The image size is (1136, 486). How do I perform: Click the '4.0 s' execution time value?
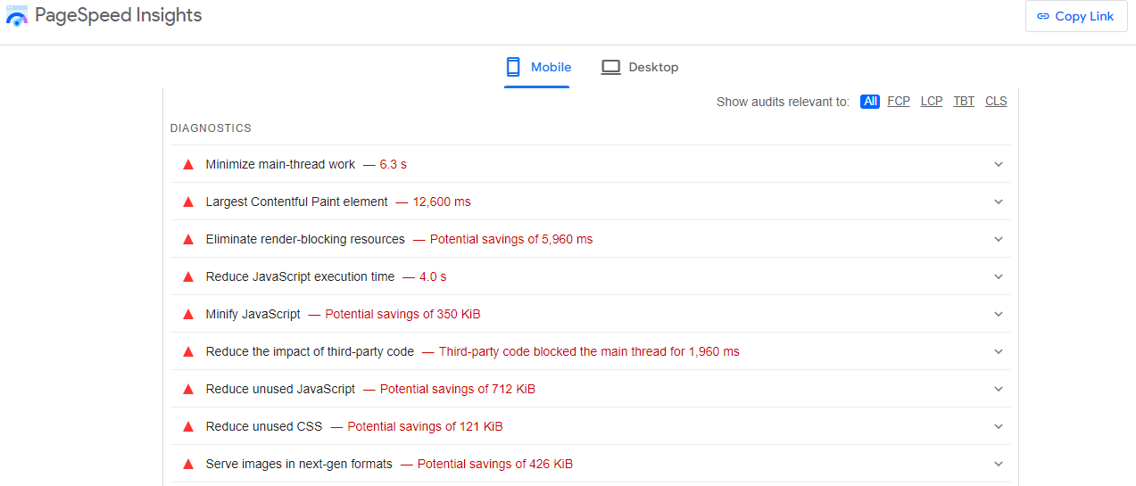click(433, 276)
